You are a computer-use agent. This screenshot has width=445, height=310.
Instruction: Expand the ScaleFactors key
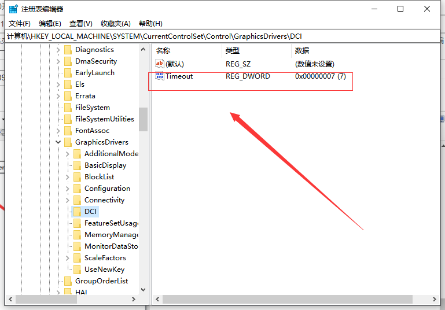point(68,258)
